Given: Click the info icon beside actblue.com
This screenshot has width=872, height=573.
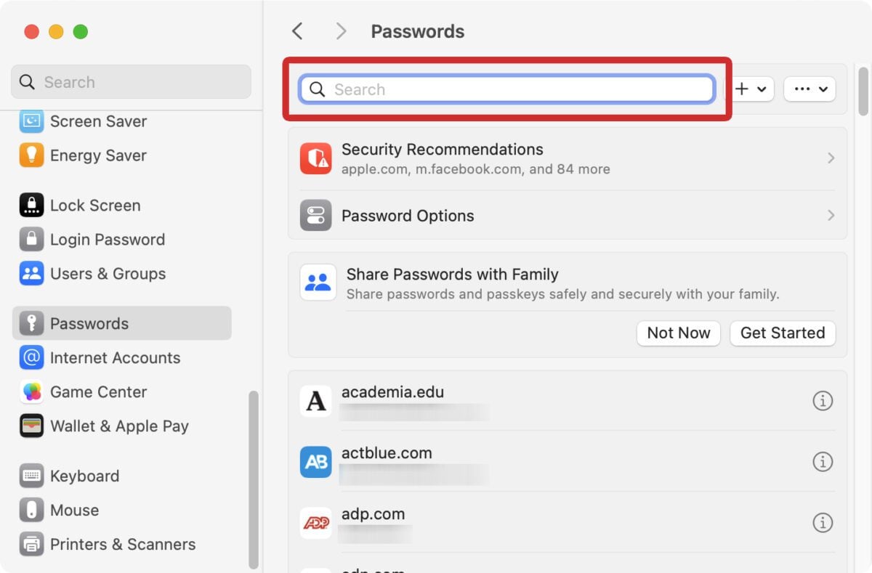Looking at the screenshot, I should coord(823,461).
